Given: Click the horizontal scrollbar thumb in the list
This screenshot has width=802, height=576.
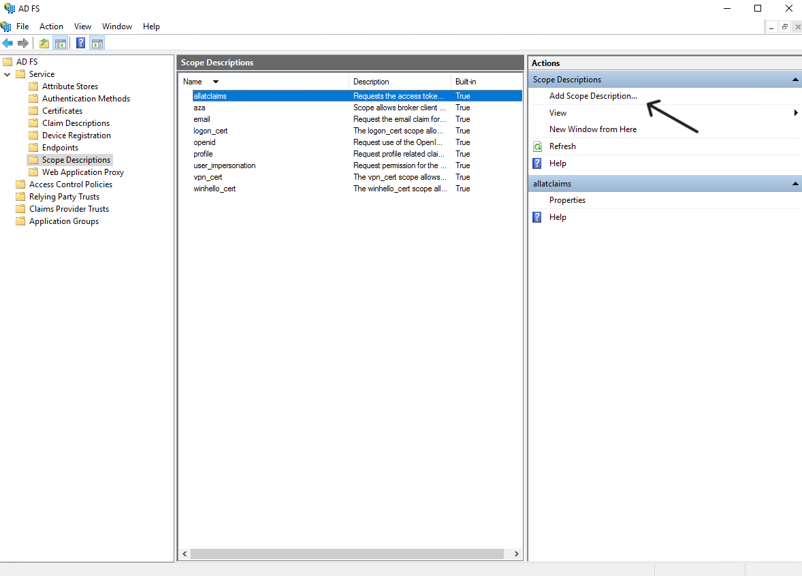Looking at the screenshot, I should coord(347,554).
